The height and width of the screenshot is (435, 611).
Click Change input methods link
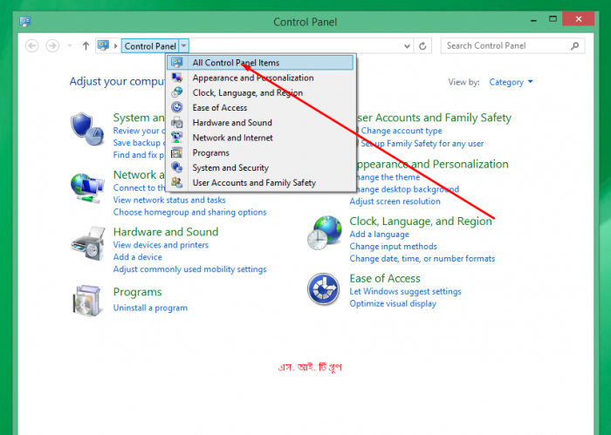(x=393, y=247)
